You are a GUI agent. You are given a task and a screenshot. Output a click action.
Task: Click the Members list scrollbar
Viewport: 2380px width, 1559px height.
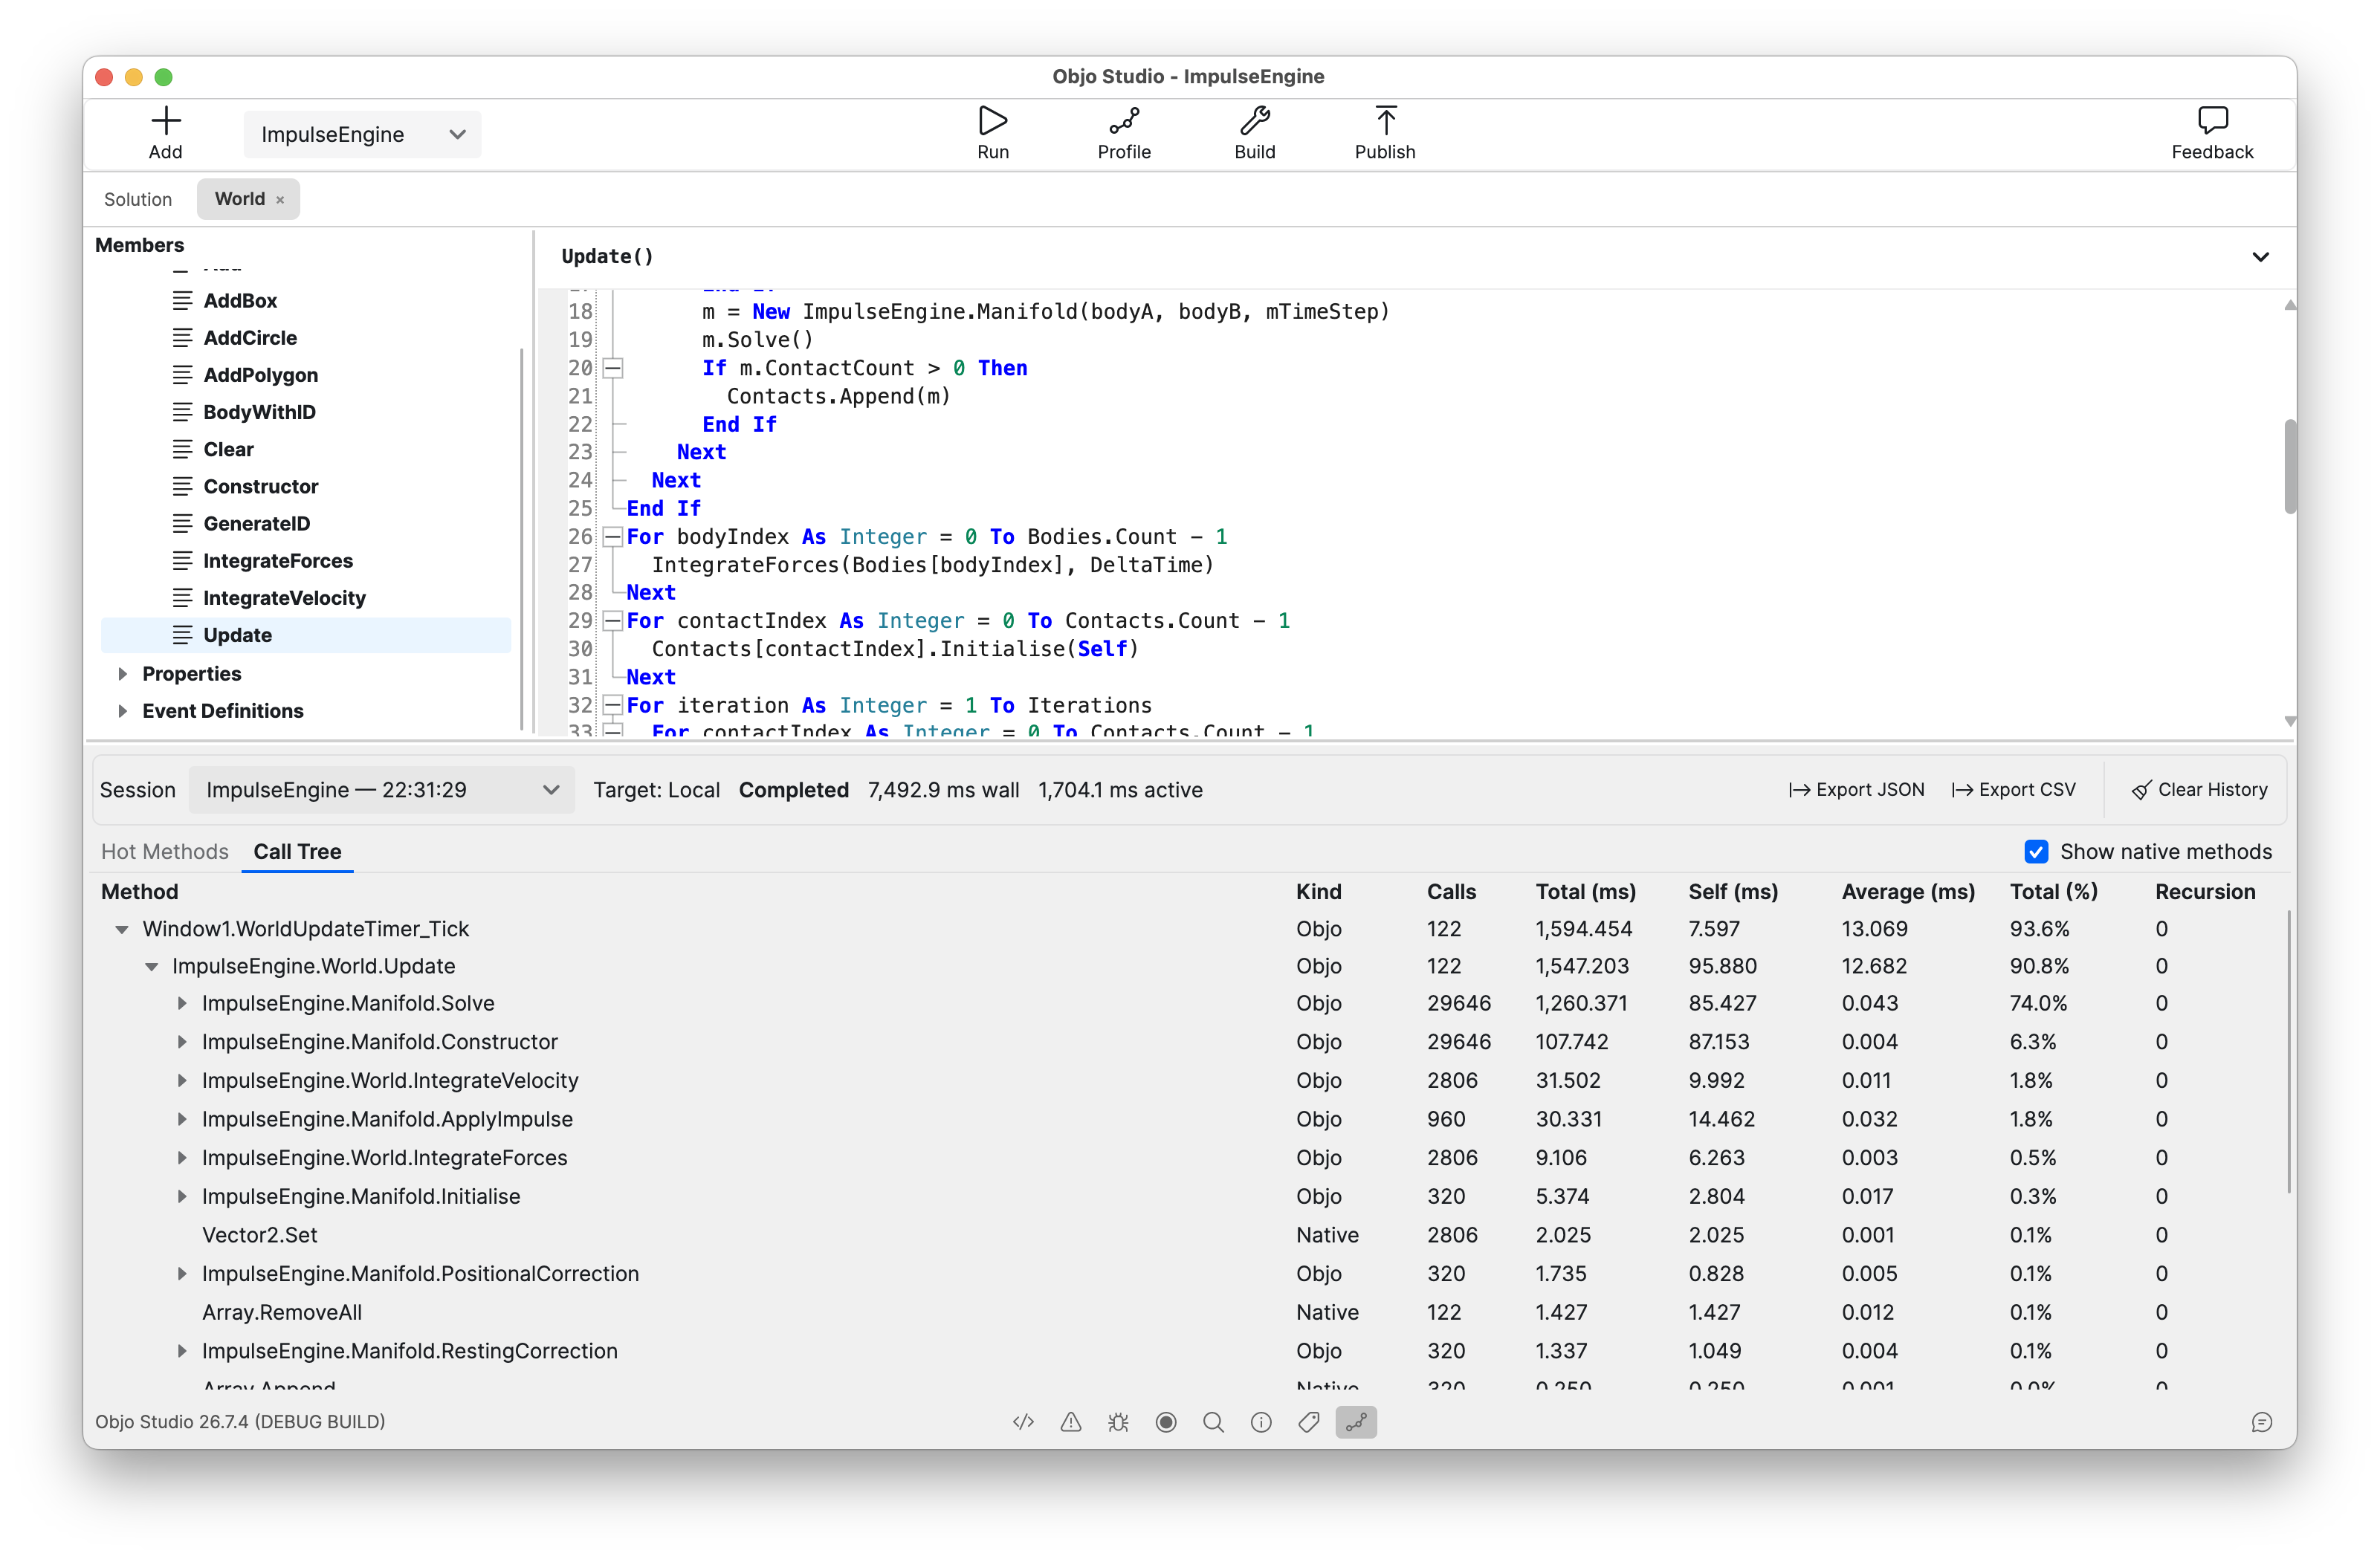coord(522,539)
